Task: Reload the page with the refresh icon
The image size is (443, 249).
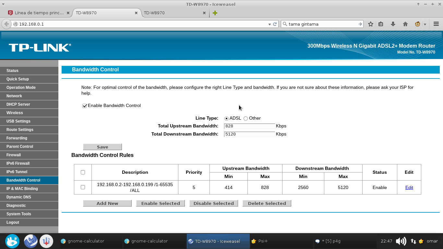Action: click(x=275, y=24)
